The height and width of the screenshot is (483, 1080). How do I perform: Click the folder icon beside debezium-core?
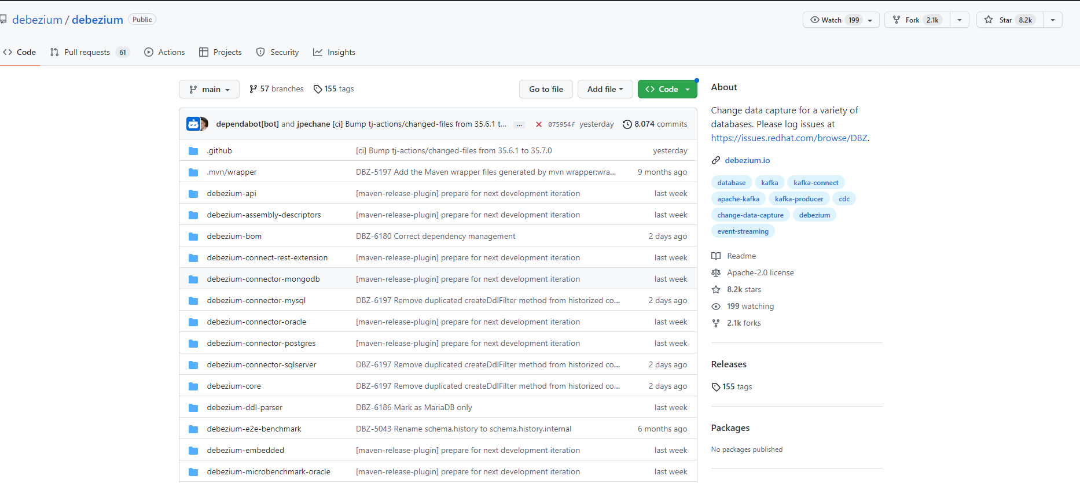click(193, 386)
